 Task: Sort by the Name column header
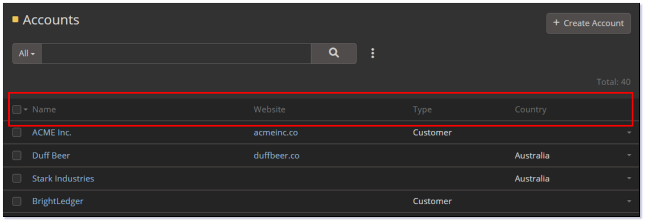point(44,109)
